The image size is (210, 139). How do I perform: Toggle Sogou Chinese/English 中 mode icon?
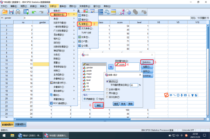(171, 95)
